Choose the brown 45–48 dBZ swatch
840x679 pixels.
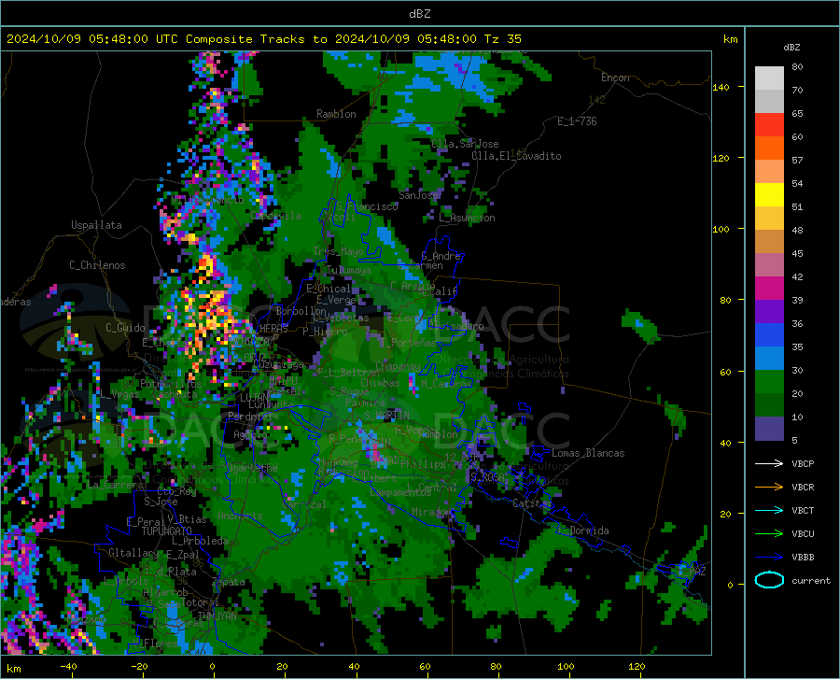pyautogui.click(x=769, y=242)
